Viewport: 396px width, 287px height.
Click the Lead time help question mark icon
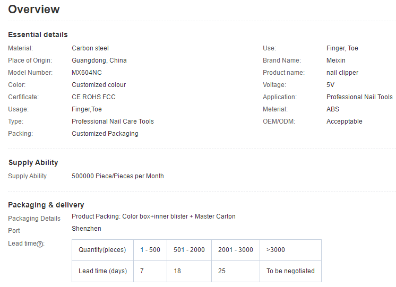40,243
